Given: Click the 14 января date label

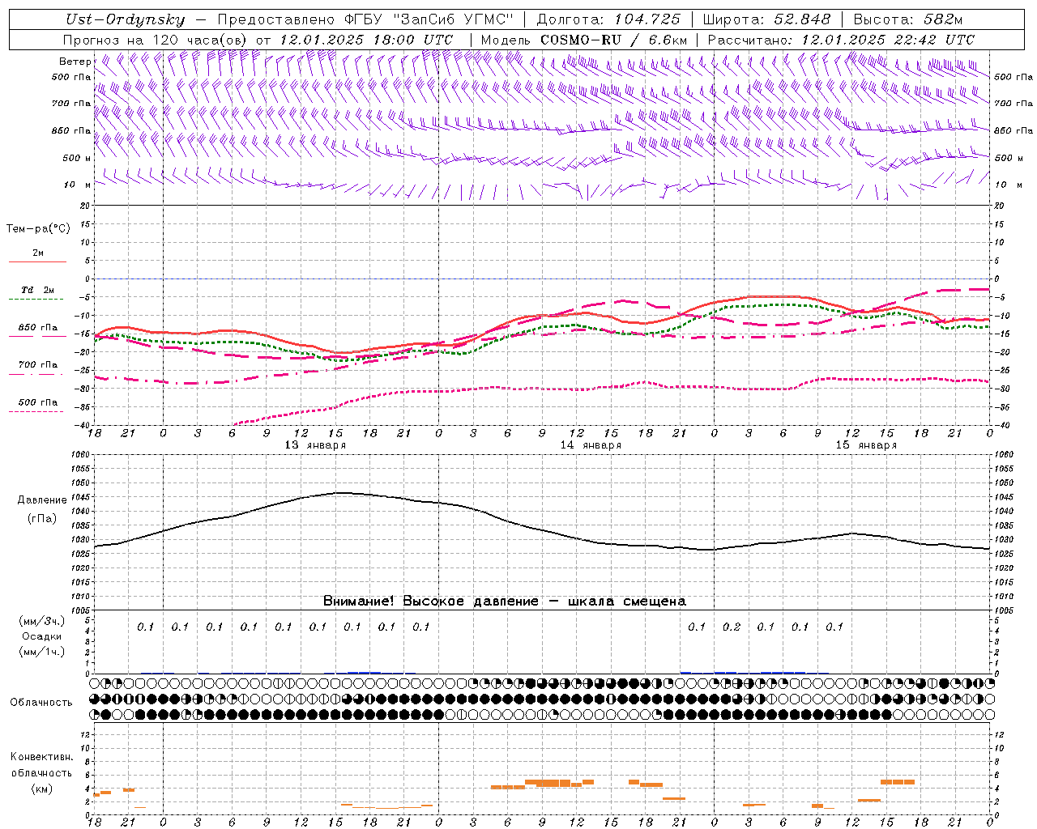Looking at the screenshot, I should [x=591, y=445].
